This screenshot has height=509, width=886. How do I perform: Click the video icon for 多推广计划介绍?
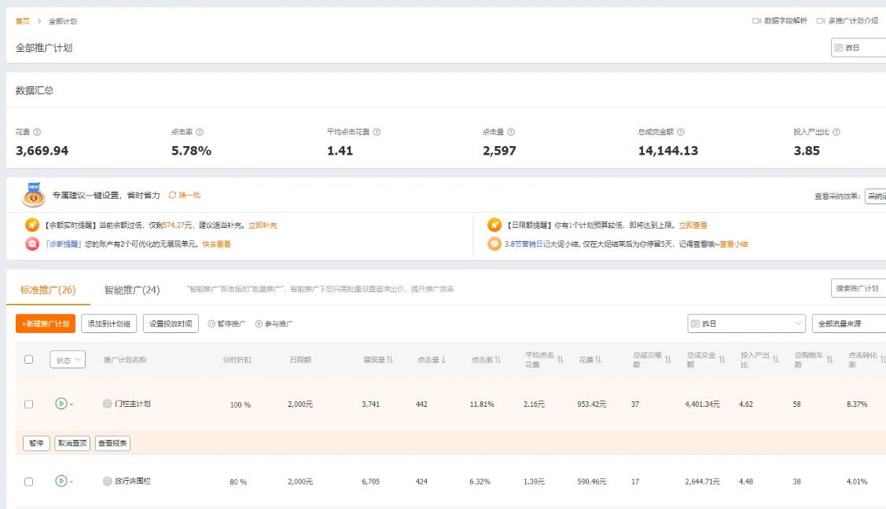(821, 21)
